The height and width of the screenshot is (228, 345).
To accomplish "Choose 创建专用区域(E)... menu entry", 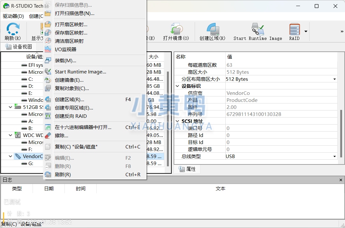I will coord(95,108).
